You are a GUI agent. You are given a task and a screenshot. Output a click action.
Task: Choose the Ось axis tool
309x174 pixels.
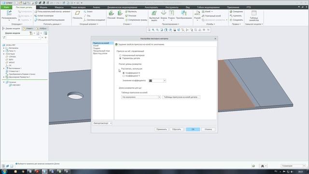(87, 15)
